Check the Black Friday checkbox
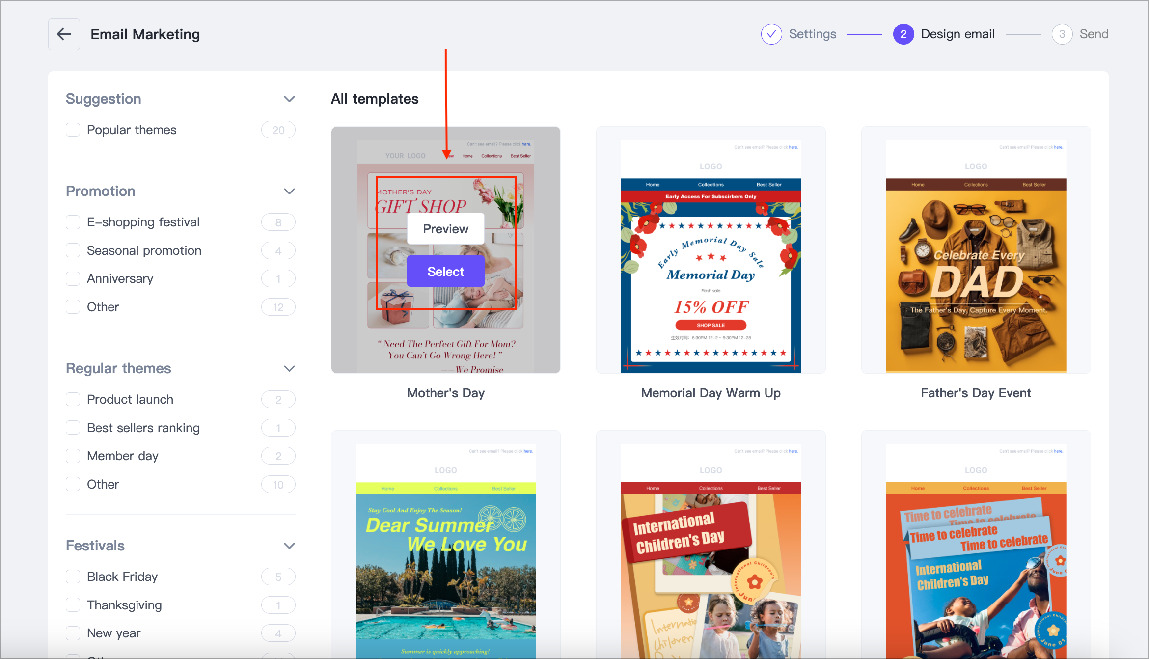This screenshot has height=659, width=1149. pyautogui.click(x=73, y=577)
